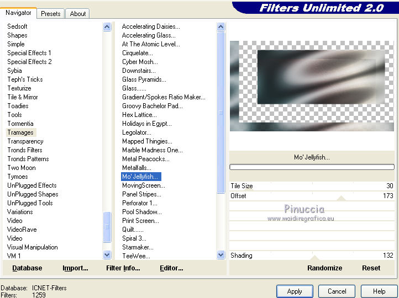Choose TeeWee... filter
Image resolution: width=399 pixels, height=298 pixels.
[x=136, y=256]
